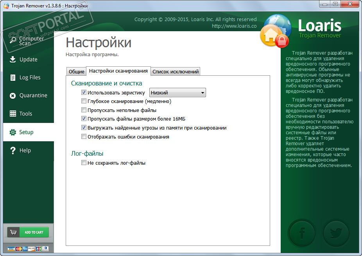
Task: Go to Update section label
Action: pyautogui.click(x=29, y=59)
